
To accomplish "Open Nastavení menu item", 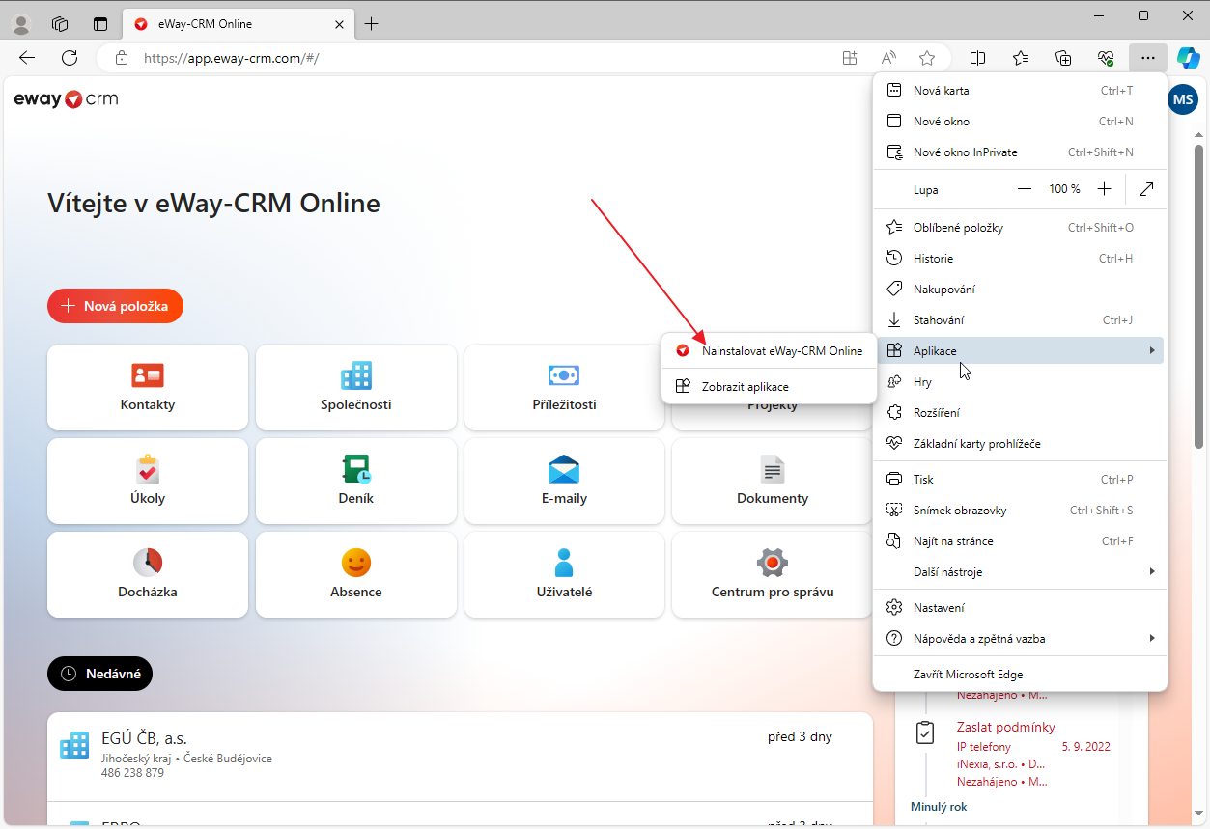I will (x=1020, y=608).
